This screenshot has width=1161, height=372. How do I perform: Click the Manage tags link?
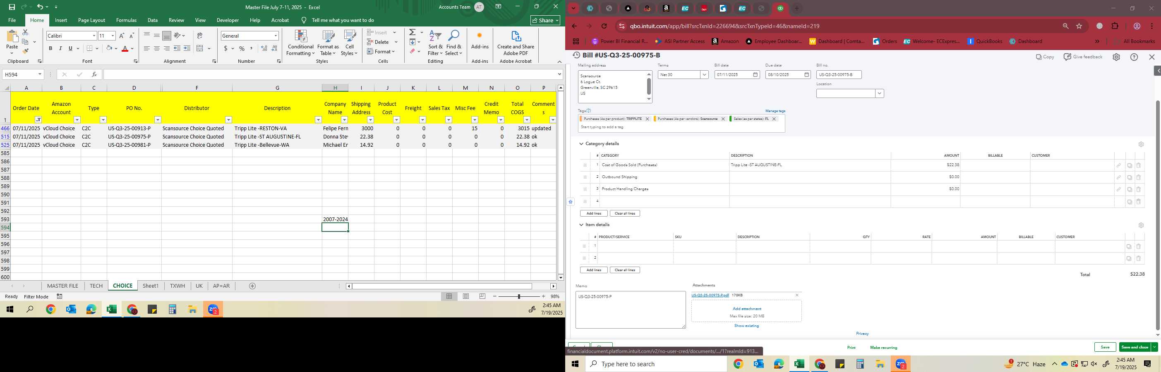[775, 111]
